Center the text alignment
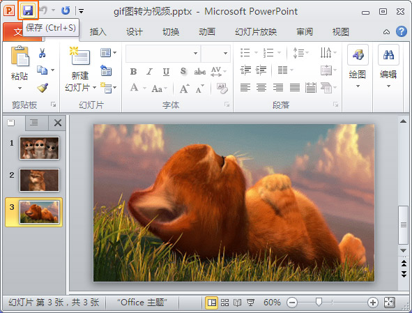This screenshot has width=412, height=313. pyautogui.click(x=261, y=87)
